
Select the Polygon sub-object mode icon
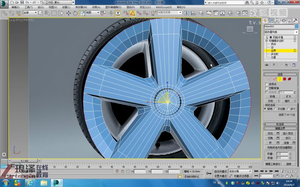click(285, 79)
